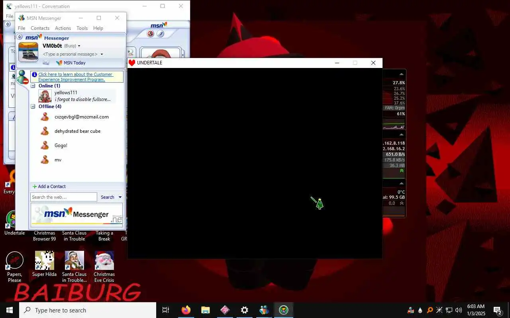The height and width of the screenshot is (318, 510).
Task: Click the Customer Experience Improvement Program link
Action: click(x=75, y=77)
